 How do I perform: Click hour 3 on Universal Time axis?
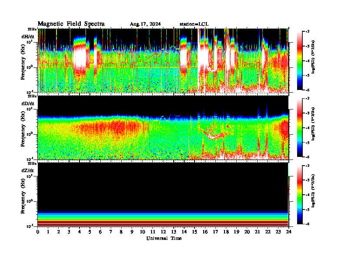69,232
